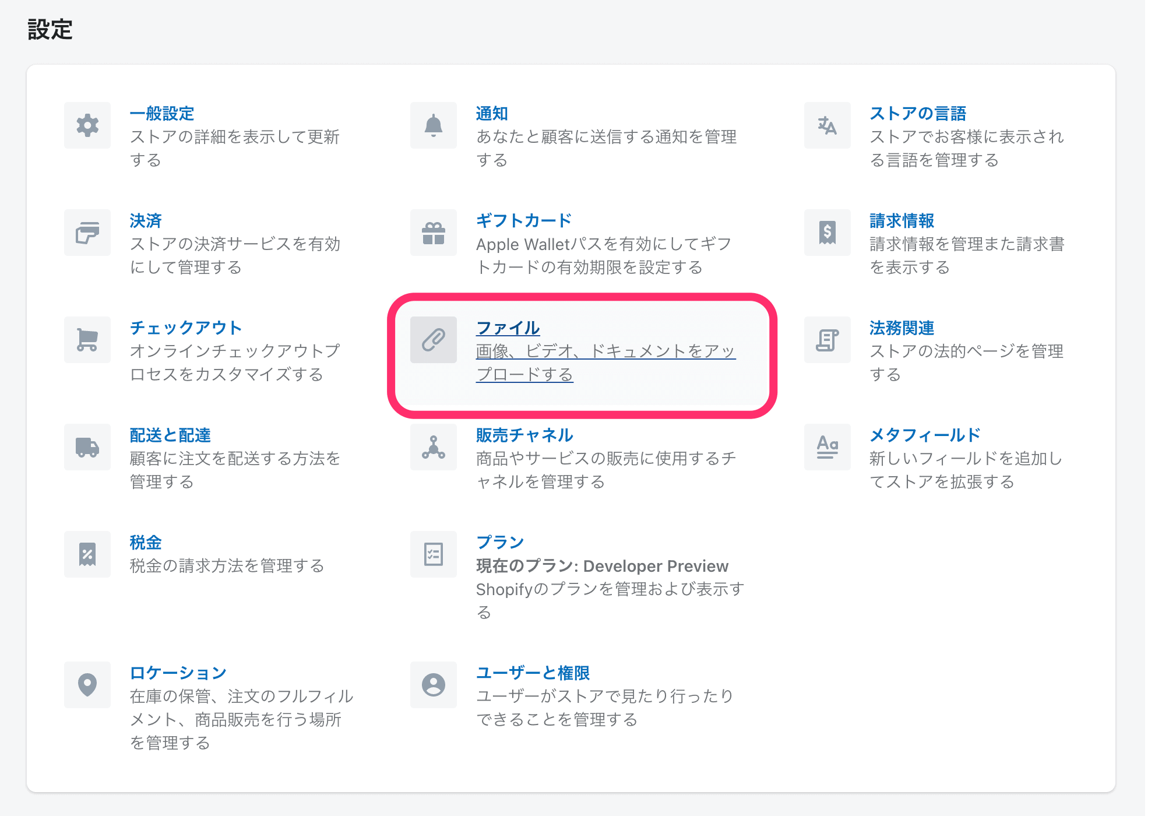
Task: Click the dollar receipt icon for 請求情報
Action: (x=827, y=233)
